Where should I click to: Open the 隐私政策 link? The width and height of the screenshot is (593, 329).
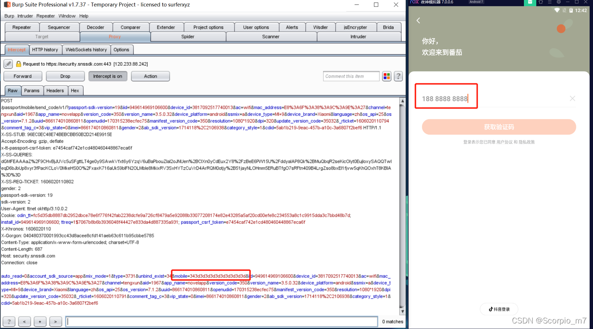coord(527,142)
